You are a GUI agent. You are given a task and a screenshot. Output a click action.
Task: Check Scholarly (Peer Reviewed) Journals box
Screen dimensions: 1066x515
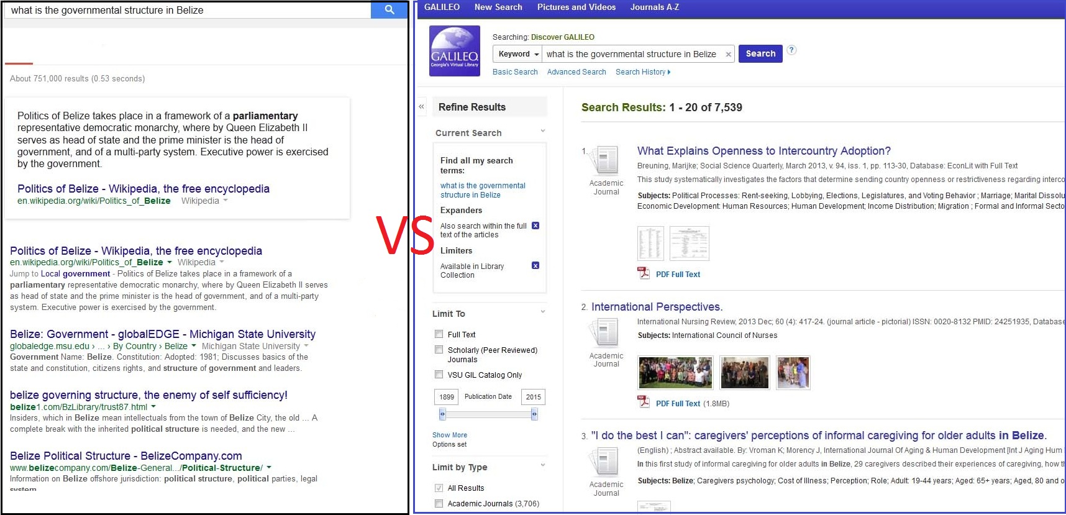pos(439,350)
